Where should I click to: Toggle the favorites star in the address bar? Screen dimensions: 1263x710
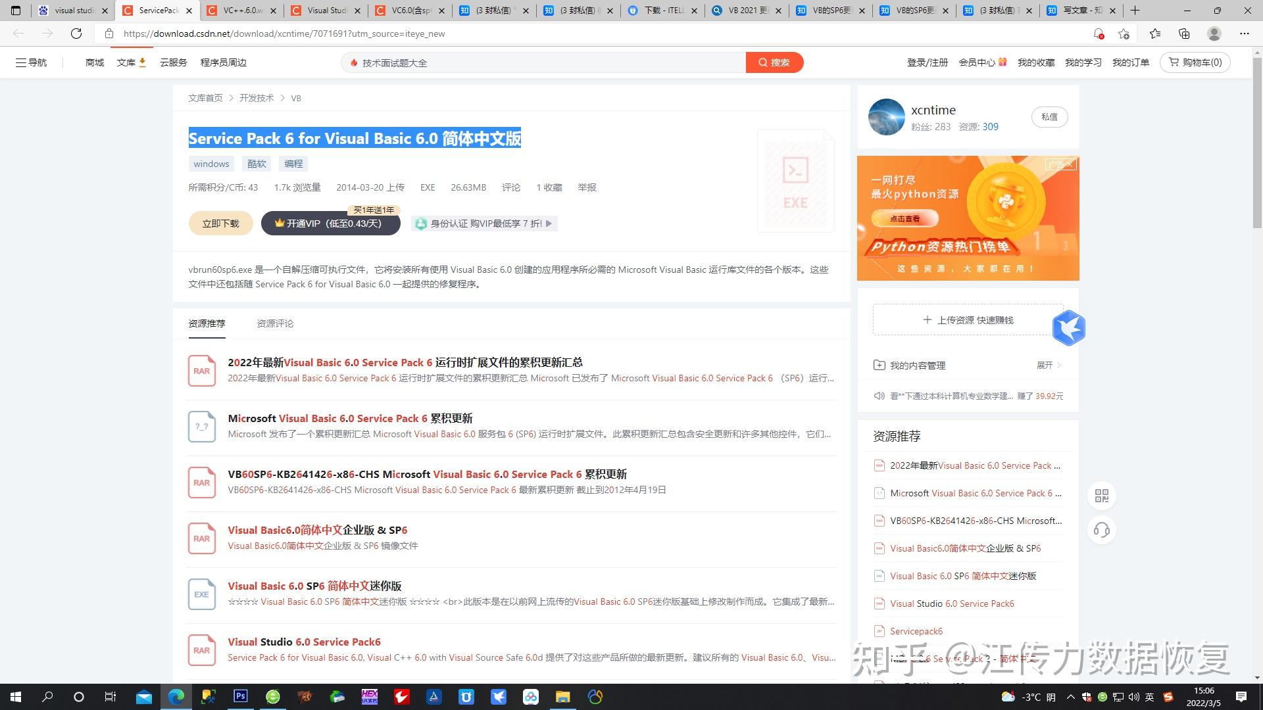pos(1124,34)
